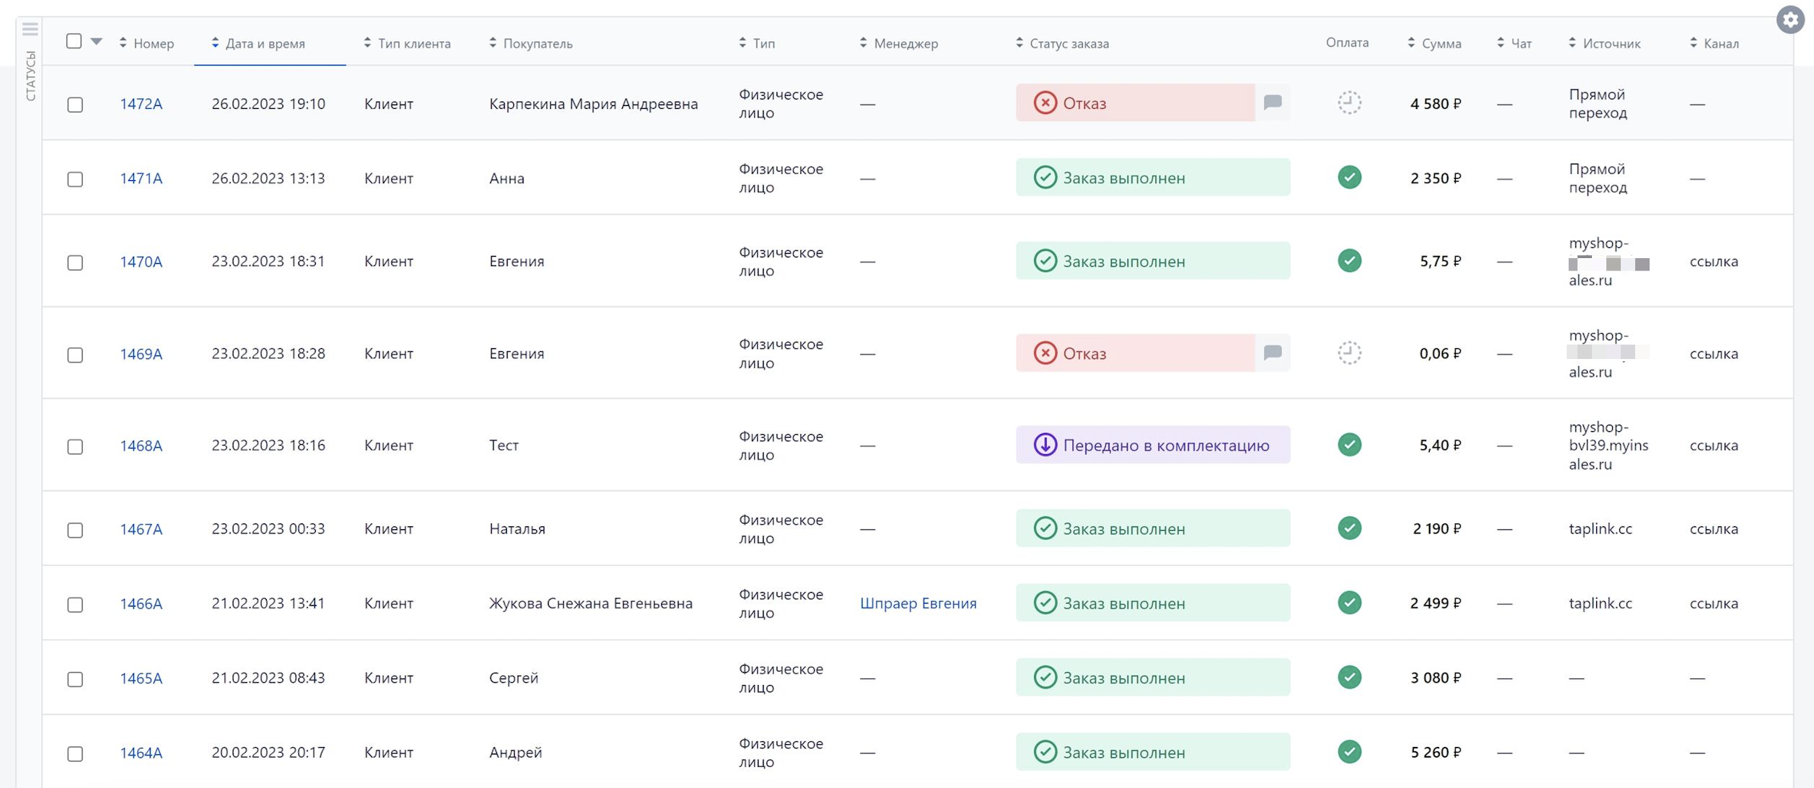
Task: Open the Передано в комплектацию status dropdown
Action: click(1153, 445)
